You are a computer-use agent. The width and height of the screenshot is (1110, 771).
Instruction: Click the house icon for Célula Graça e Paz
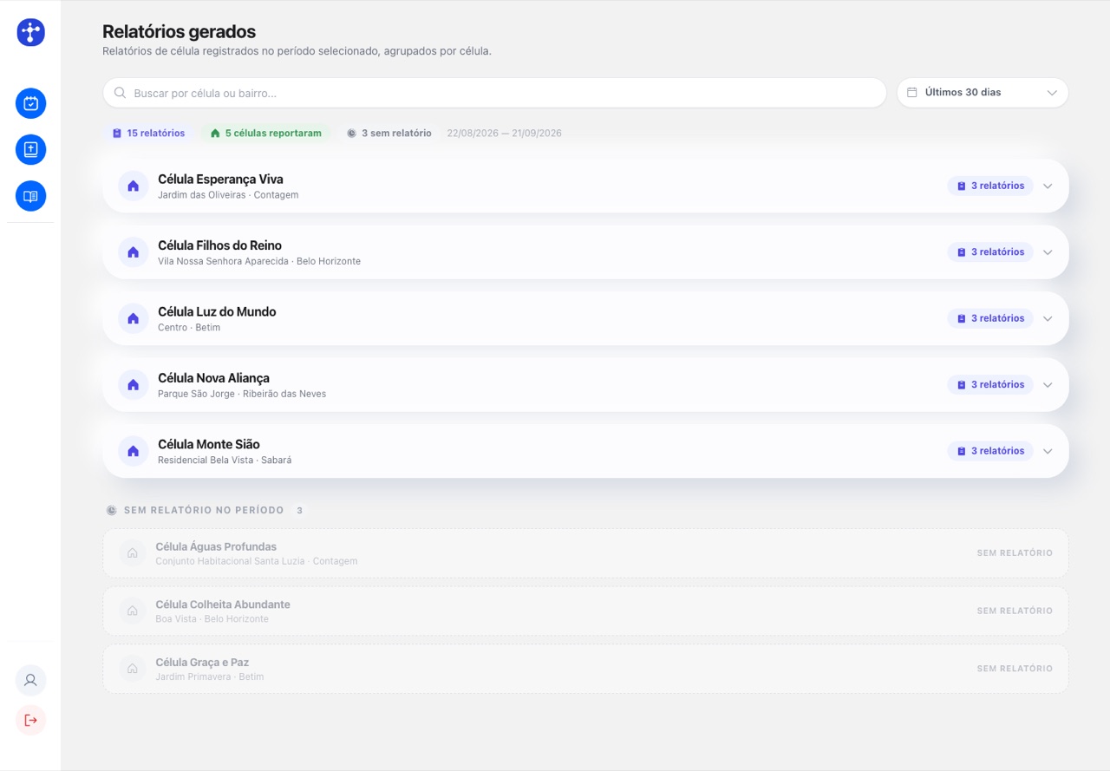tap(133, 669)
